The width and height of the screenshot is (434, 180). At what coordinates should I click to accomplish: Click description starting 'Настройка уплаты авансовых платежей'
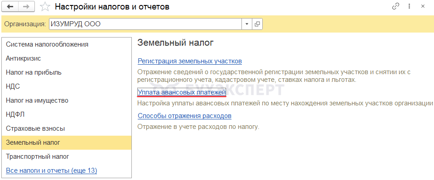click(x=285, y=104)
